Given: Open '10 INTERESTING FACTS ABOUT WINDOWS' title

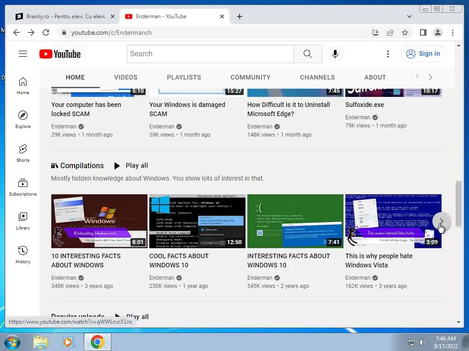Looking at the screenshot, I should click(86, 261).
